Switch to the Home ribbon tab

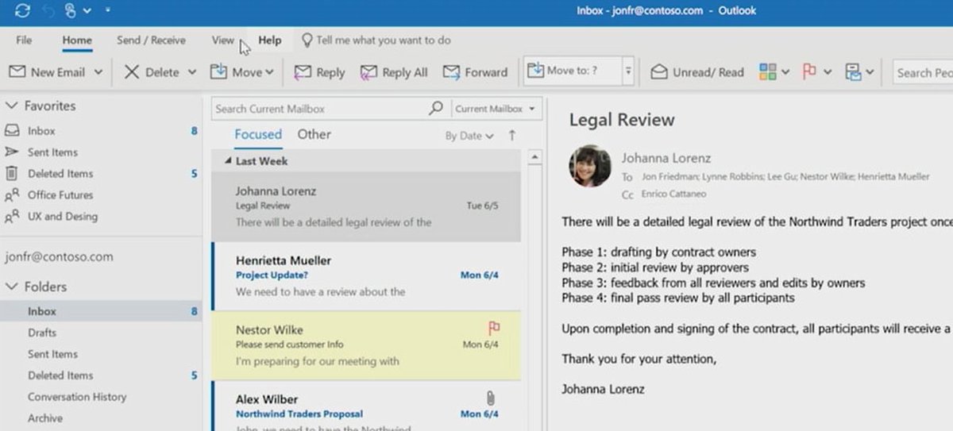[x=77, y=40]
